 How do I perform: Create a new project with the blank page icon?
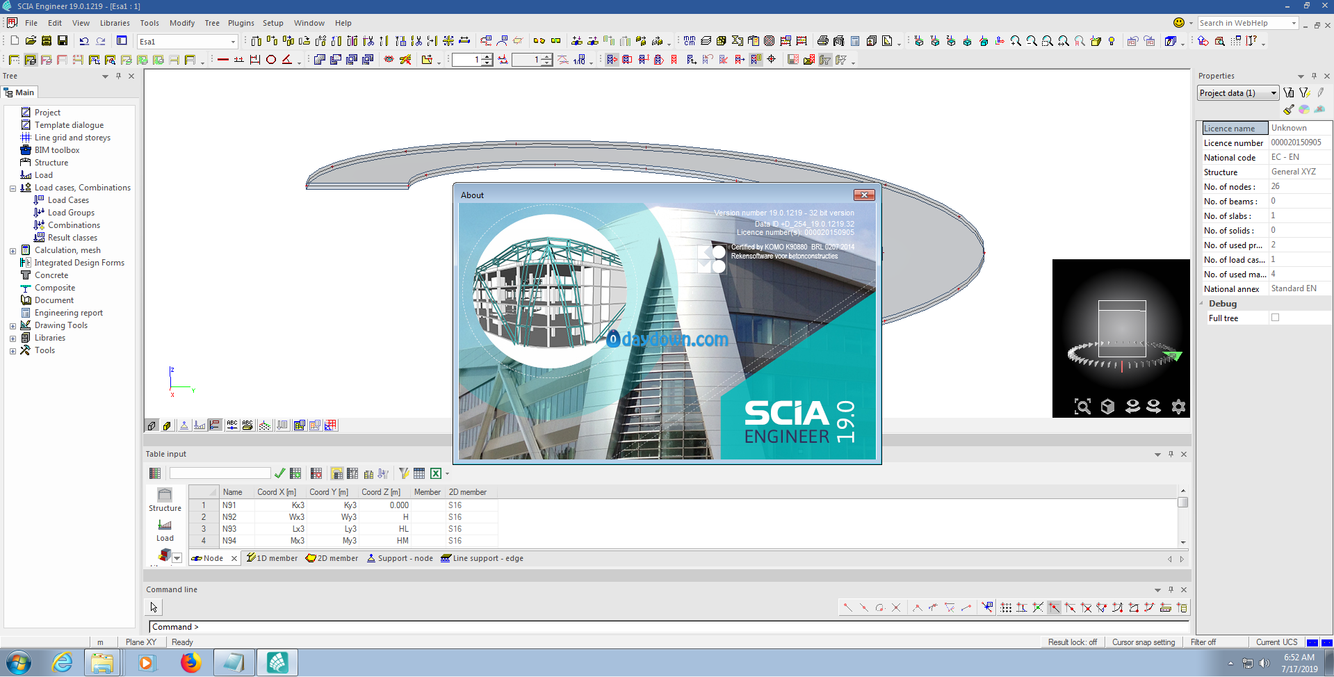[x=15, y=41]
